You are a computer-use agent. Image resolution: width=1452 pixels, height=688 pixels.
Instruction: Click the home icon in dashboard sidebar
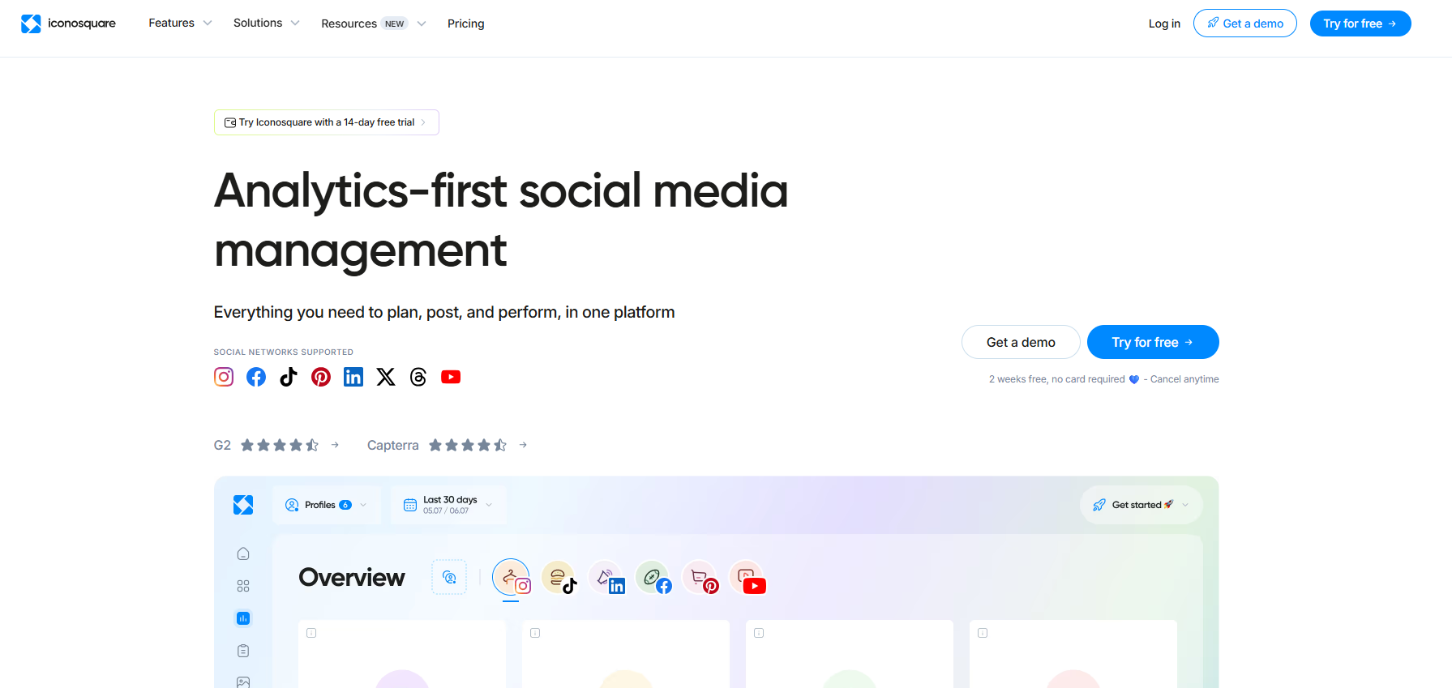click(243, 553)
